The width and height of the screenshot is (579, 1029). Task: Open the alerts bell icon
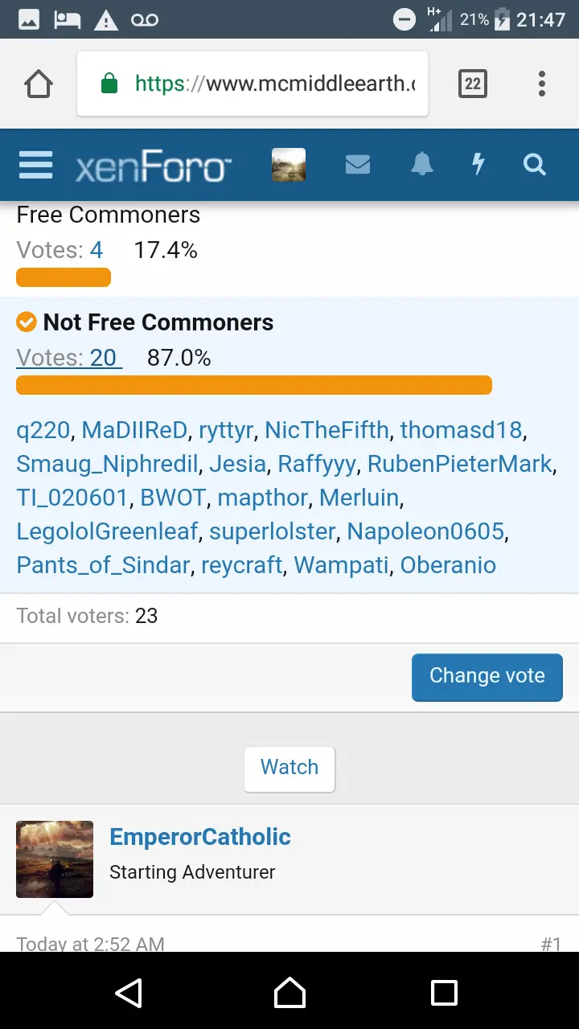421,165
